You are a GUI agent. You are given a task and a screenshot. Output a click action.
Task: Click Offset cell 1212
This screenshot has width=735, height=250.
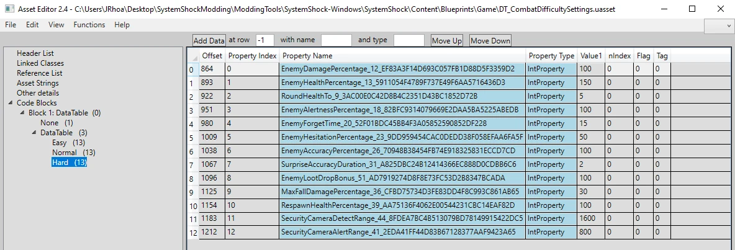pyautogui.click(x=212, y=232)
